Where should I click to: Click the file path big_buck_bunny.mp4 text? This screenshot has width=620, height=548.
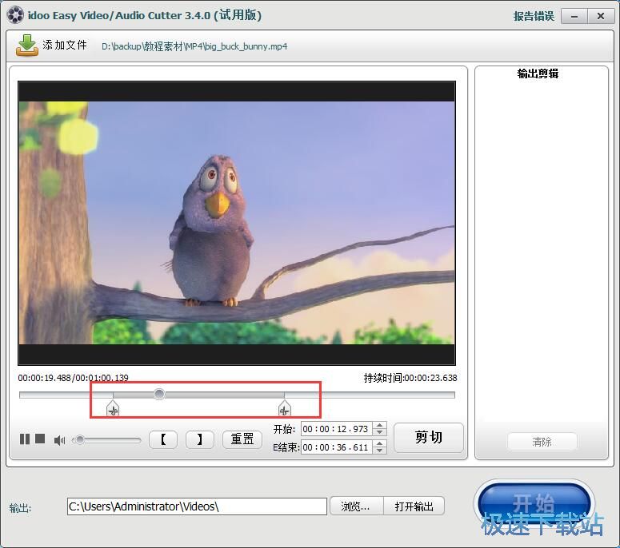click(194, 46)
